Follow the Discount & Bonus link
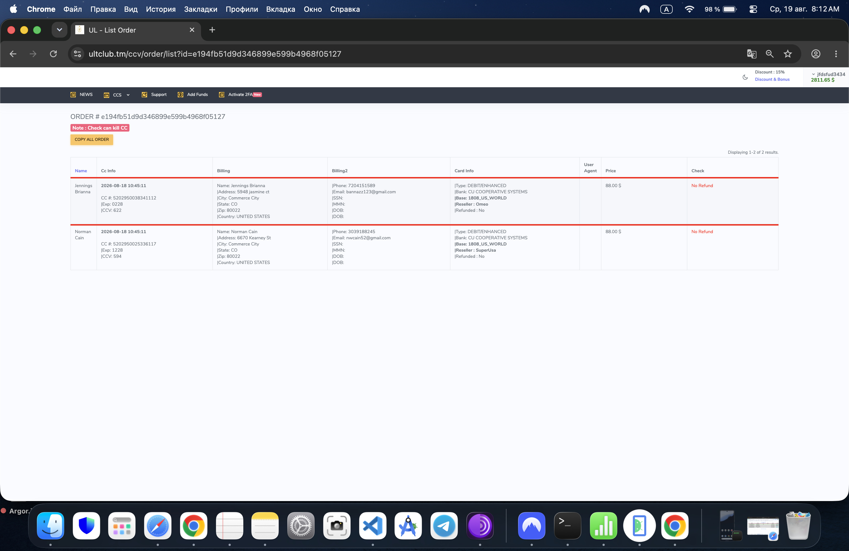This screenshot has height=551, width=849. [x=772, y=79]
